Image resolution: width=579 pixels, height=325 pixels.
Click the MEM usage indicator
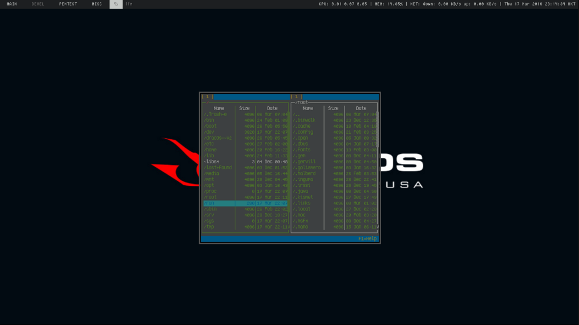click(388, 4)
